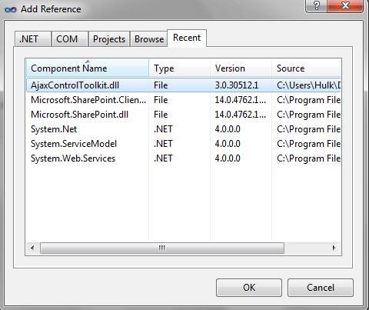Select System.ServiceModel component
The image size is (369, 310).
[184, 144]
